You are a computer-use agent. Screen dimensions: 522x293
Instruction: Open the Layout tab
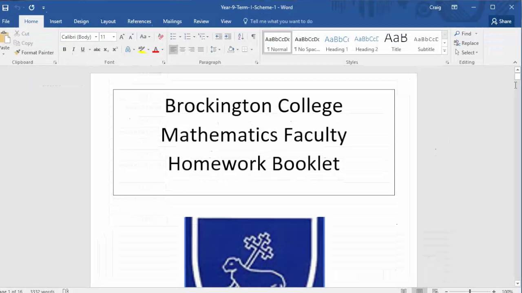[108, 21]
